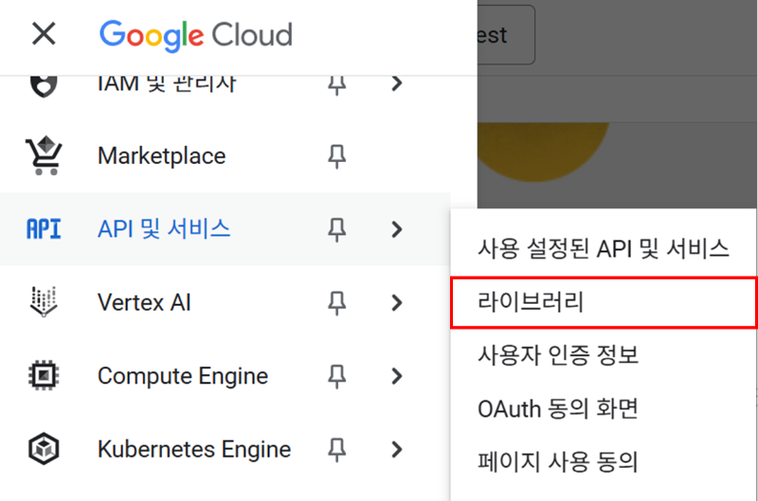The height and width of the screenshot is (501, 758).
Task: Open Vertex AI menu item
Action: coord(144,302)
